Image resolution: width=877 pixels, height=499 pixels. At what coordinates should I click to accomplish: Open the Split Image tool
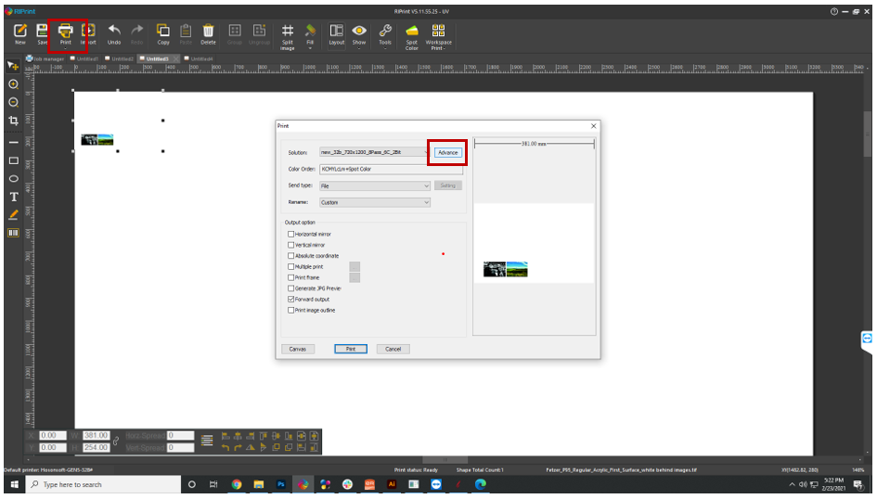pos(288,37)
